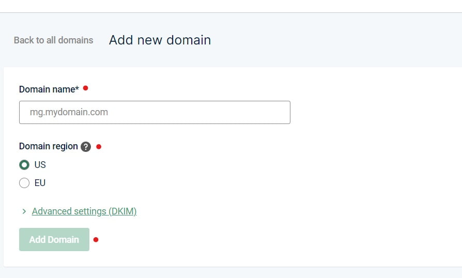Click the red dot beside Add Domain button
This screenshot has width=462, height=278.
tap(96, 240)
